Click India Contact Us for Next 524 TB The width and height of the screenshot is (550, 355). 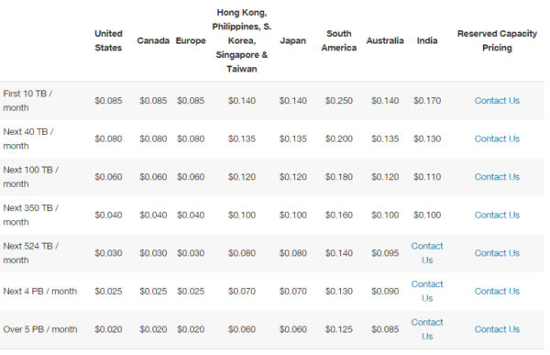click(427, 253)
